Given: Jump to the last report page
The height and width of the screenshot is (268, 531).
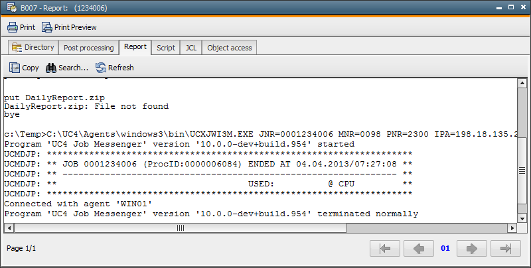Looking at the screenshot, I should (x=506, y=248).
